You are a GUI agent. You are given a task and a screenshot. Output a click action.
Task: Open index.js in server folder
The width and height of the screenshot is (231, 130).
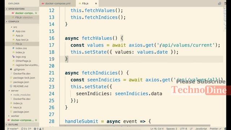pyautogui.click(x=18, y=103)
